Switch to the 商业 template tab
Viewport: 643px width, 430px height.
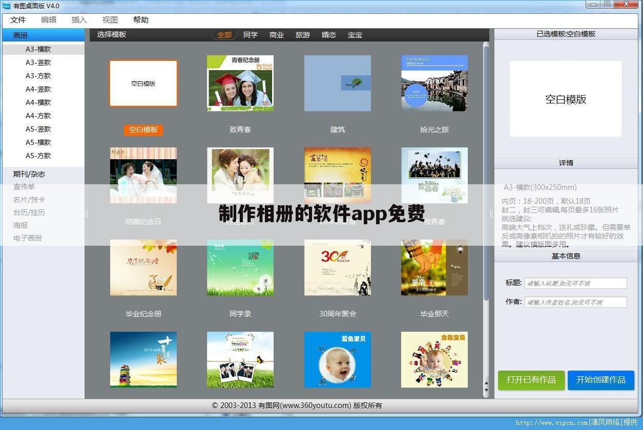pyautogui.click(x=277, y=35)
